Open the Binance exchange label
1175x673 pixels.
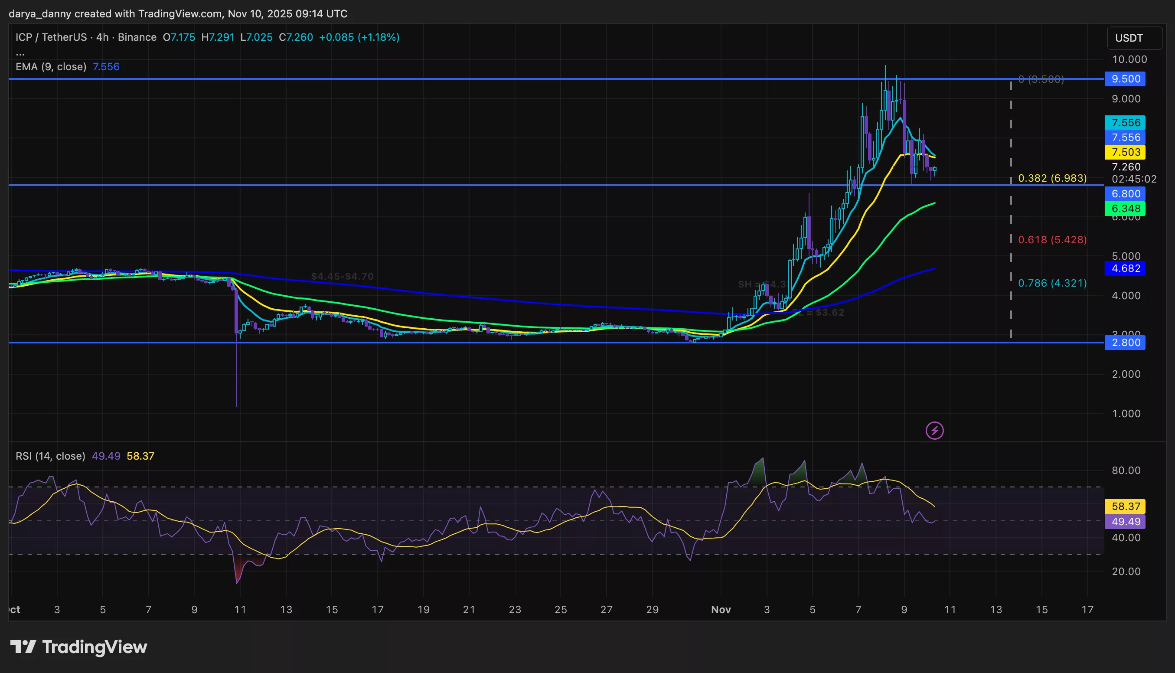click(x=137, y=37)
